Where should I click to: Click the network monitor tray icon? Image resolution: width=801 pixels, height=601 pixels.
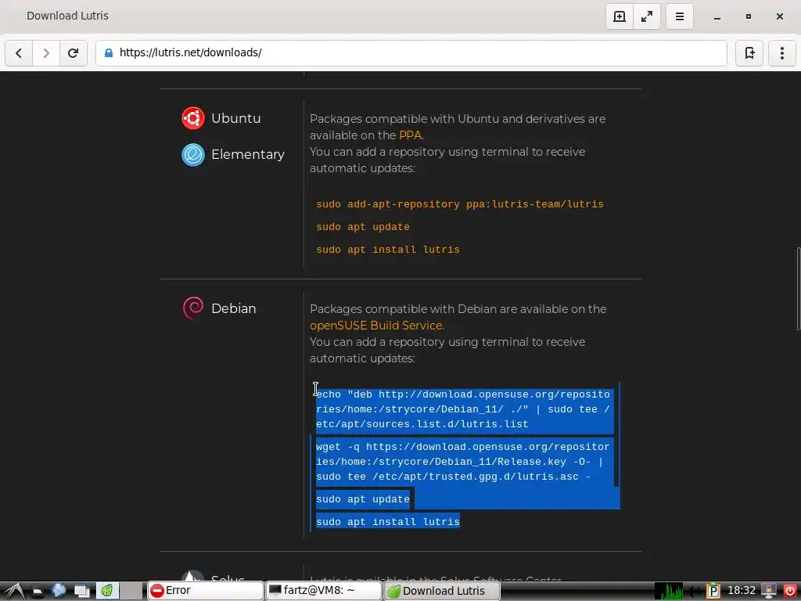pos(769,591)
